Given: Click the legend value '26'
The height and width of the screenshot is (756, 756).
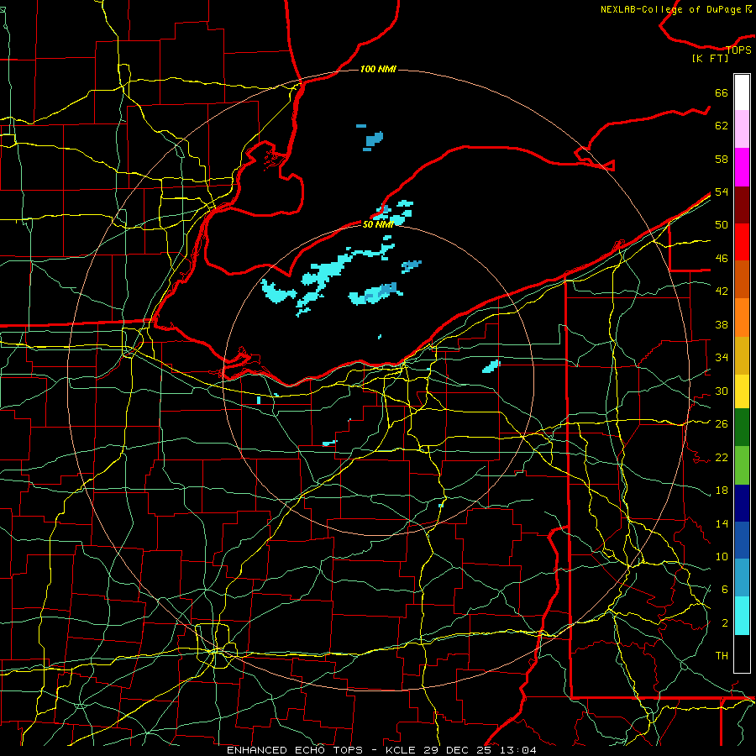Looking at the screenshot, I should 722,424.
